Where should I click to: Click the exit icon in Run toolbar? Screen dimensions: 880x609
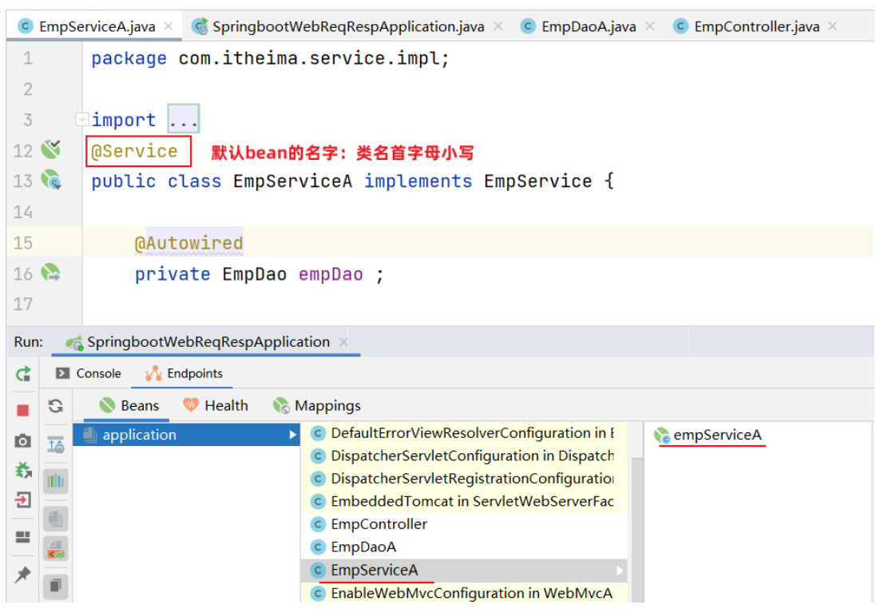tap(23, 500)
